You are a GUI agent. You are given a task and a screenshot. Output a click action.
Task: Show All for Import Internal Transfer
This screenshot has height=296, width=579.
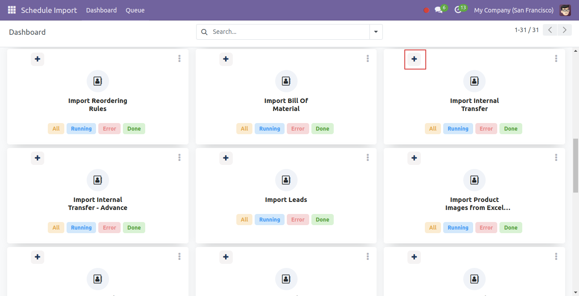point(433,128)
